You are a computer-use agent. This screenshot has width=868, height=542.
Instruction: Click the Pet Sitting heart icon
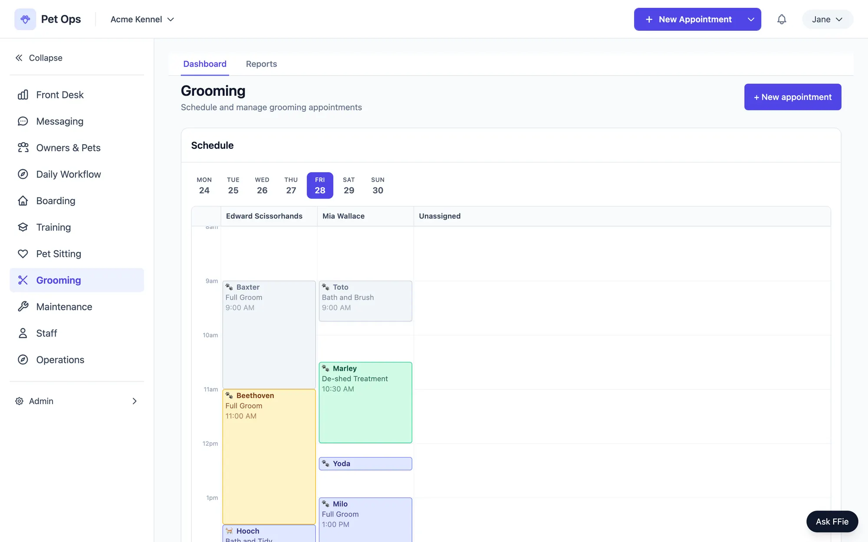click(23, 253)
